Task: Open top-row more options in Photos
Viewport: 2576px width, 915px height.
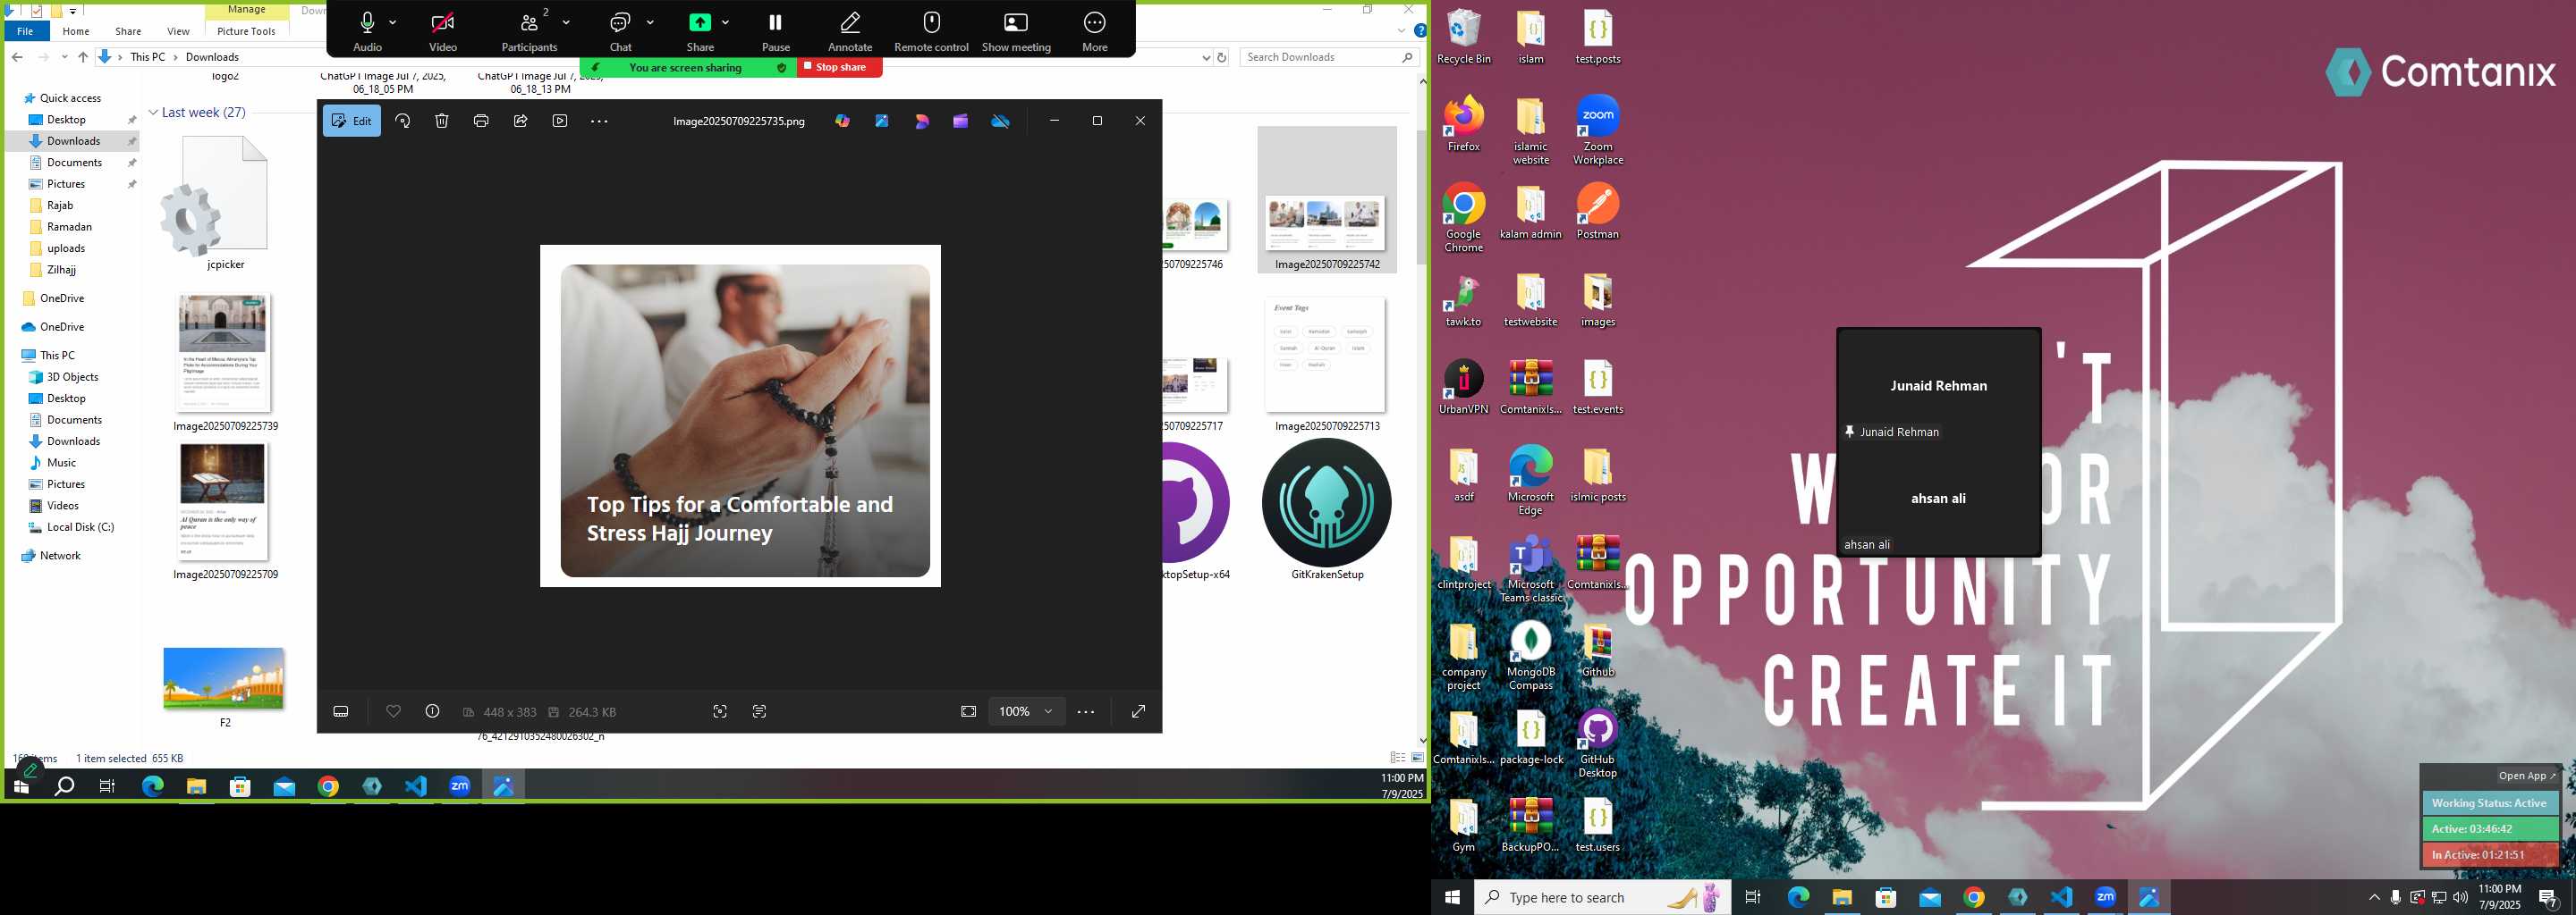Action: (x=599, y=121)
